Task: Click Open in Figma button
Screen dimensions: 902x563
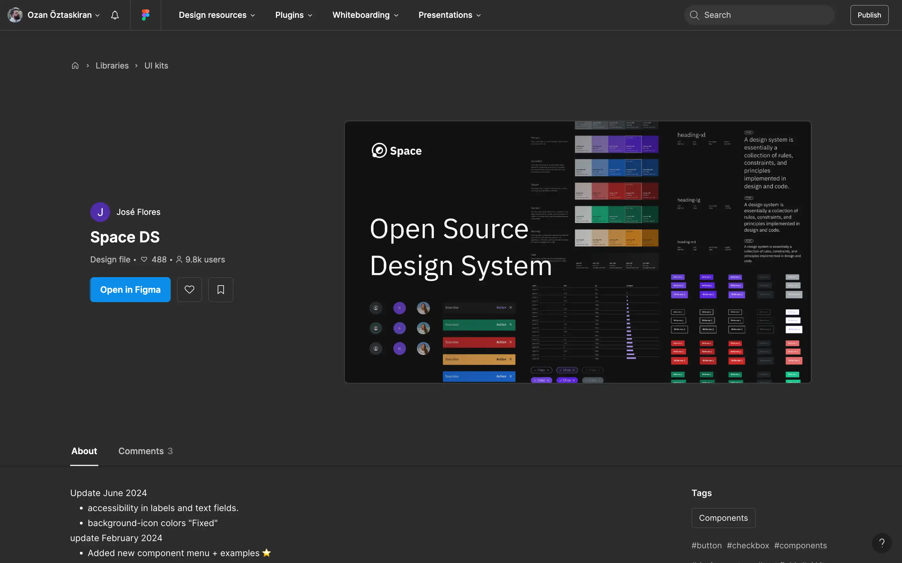Action: point(131,289)
